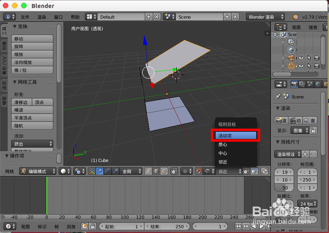The width and height of the screenshot is (329, 233).
Task: Enable snapping with the magnet icon
Action: pyautogui.click(x=199, y=171)
